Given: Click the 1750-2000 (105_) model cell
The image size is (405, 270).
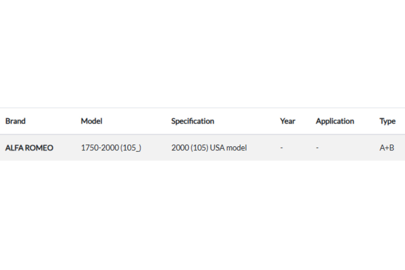Looking at the screenshot, I should [x=111, y=148].
